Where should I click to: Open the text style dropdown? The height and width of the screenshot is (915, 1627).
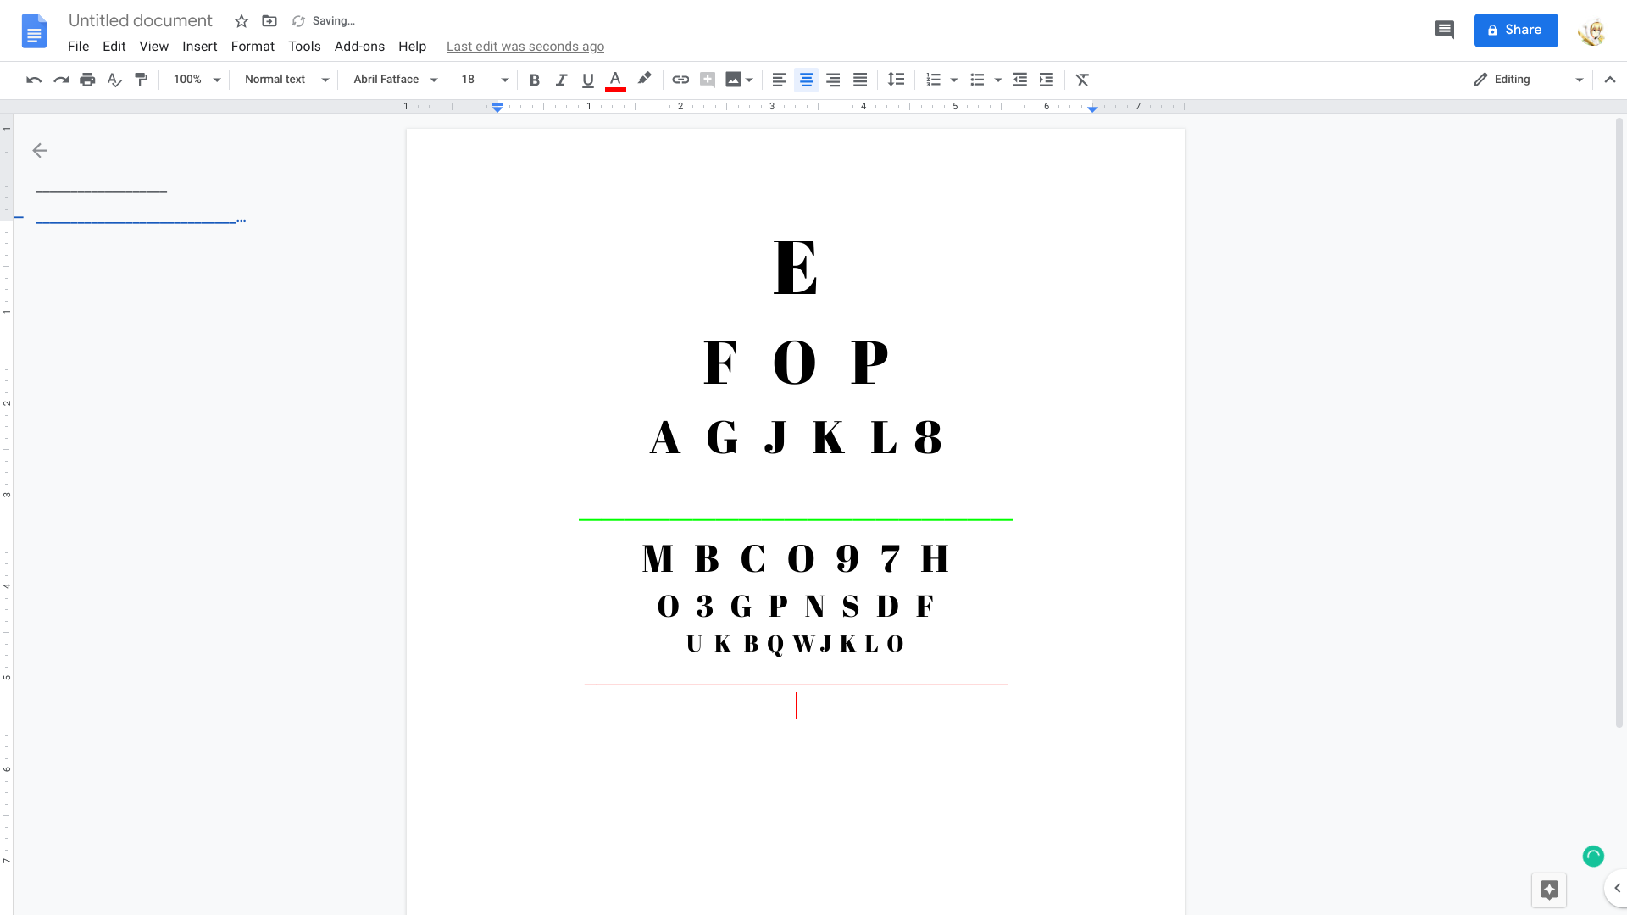pos(285,80)
